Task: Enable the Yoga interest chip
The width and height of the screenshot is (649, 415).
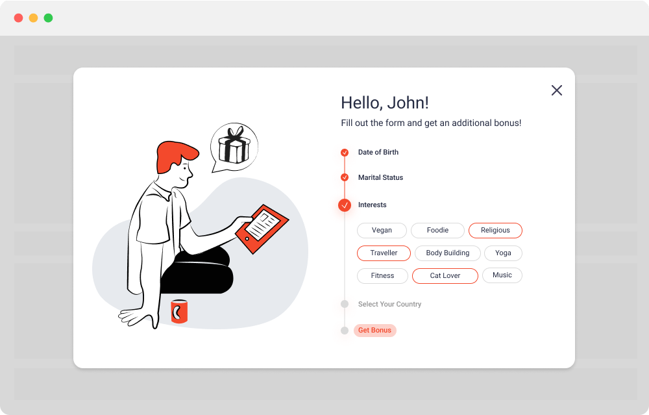Action: 503,253
